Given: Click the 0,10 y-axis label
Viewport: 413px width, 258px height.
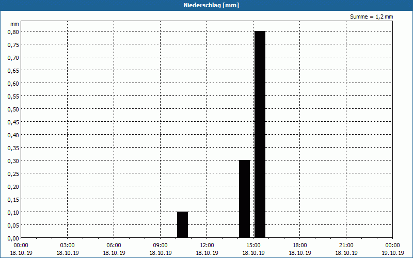Looking at the screenshot, I should 13,213.
